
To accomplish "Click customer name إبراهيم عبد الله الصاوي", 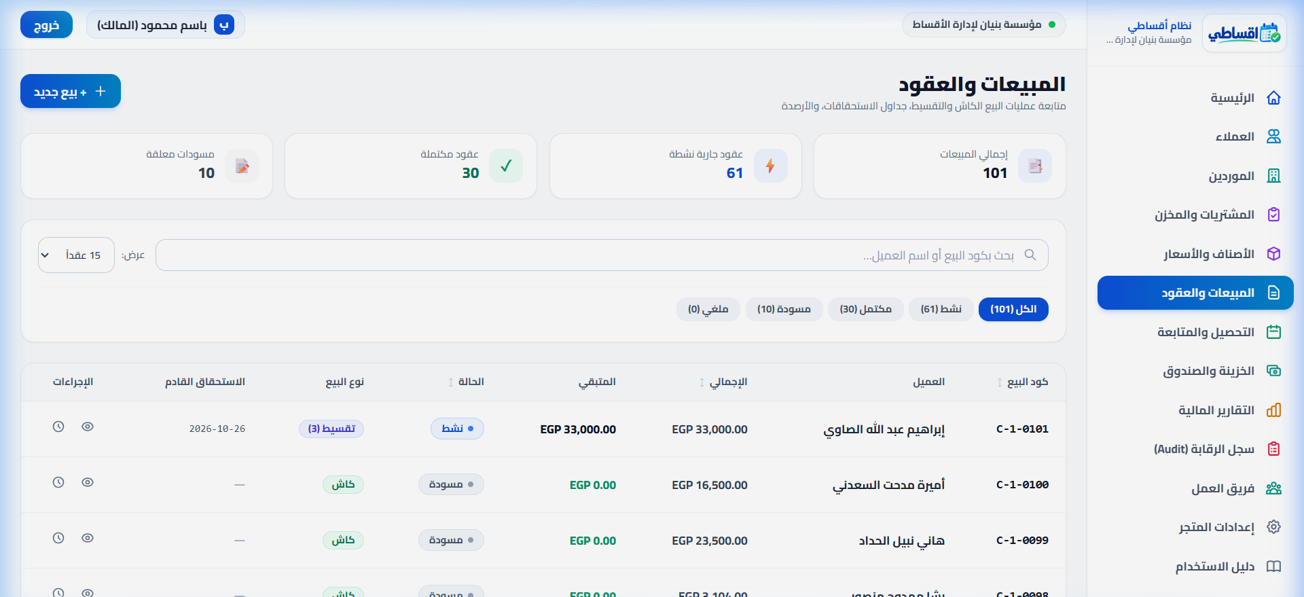I will (884, 429).
